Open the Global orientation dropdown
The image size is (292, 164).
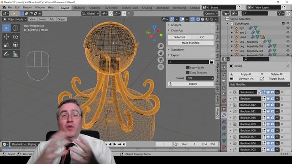pyautogui.click(x=90, y=14)
